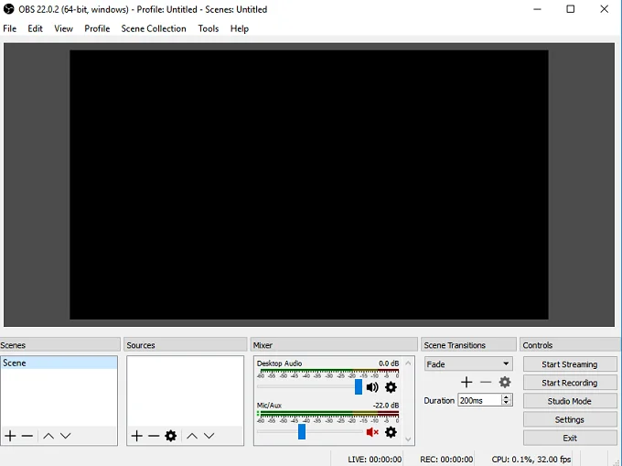
Task: Move source down in Sources panel
Action: point(209,436)
